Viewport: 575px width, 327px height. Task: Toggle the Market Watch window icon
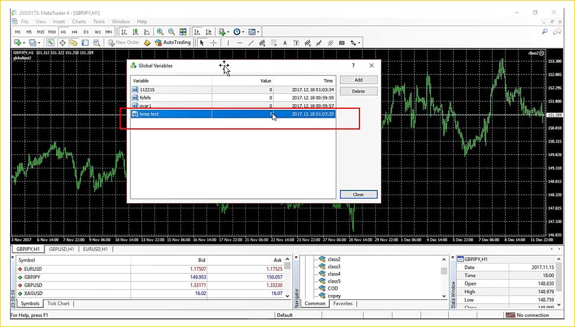50,43
